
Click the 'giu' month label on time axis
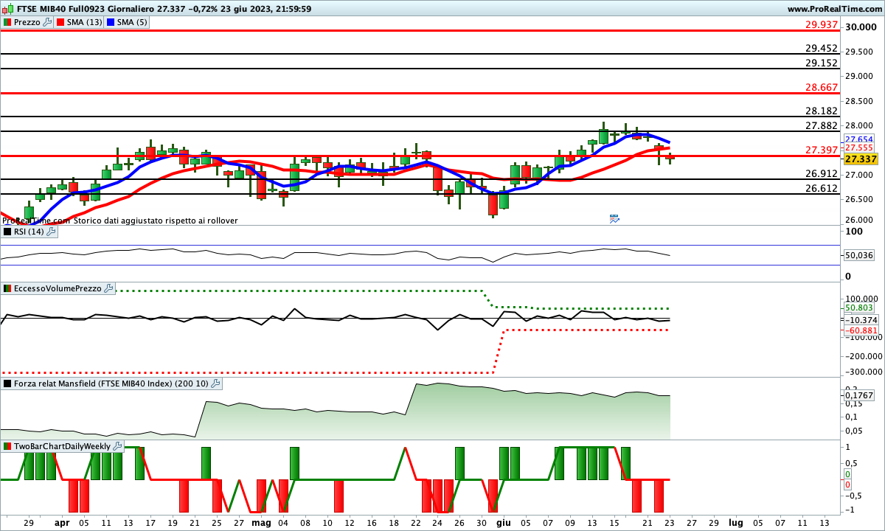point(504,522)
